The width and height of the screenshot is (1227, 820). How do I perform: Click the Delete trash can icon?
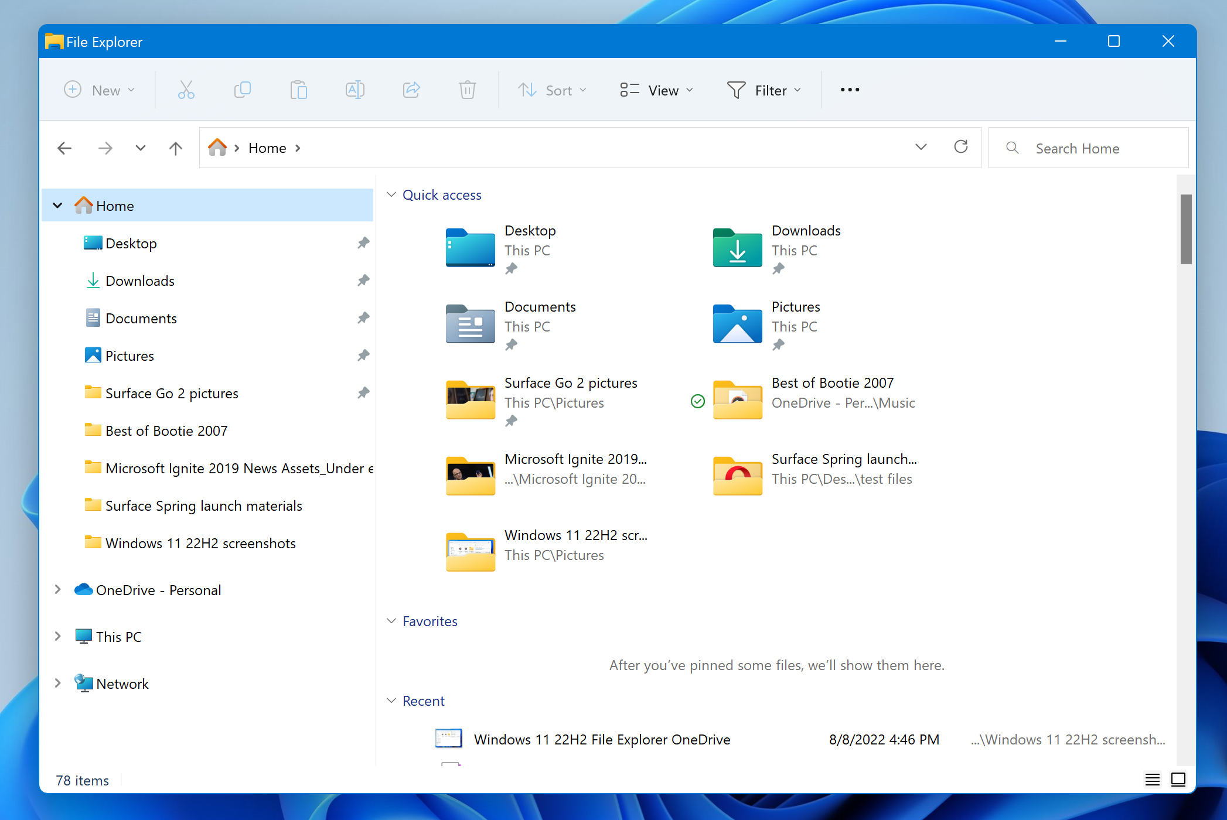click(x=467, y=90)
